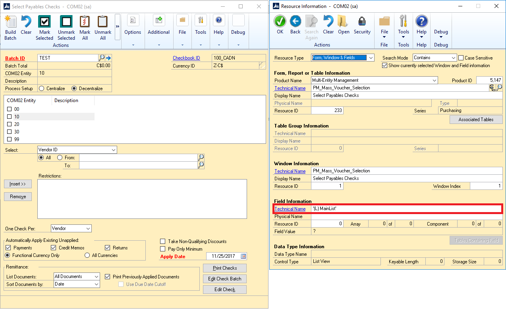Toggle the Returns checkbox
The width and height of the screenshot is (506, 309).
pyautogui.click(x=108, y=248)
